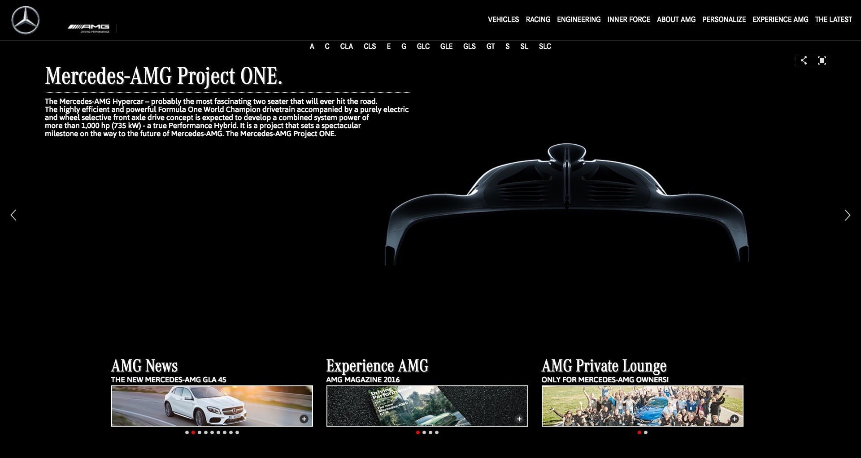
Task: Select first pagination dot under AMG News
Action: point(187,432)
